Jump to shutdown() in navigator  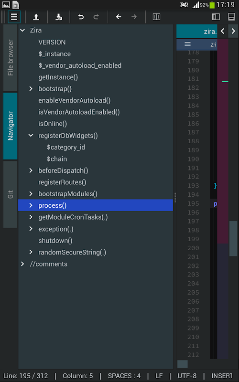tap(55, 241)
